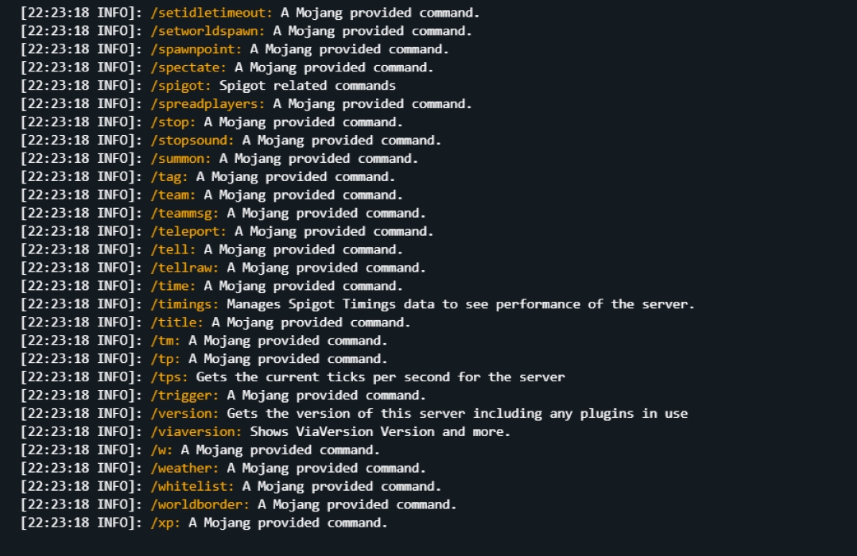Viewport: 857px width, 556px height.
Task: Select the /setworldspawn command text
Action: click(207, 31)
